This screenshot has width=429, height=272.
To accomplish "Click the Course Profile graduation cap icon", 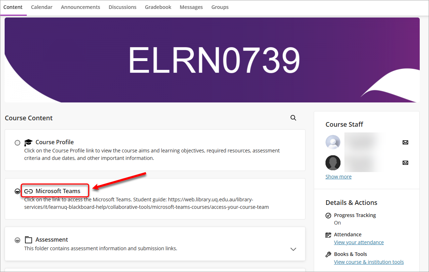I will [29, 142].
